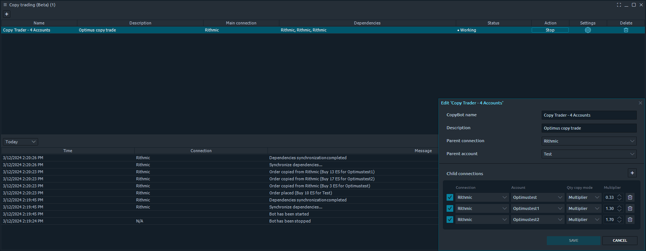
Task: Remove Optimustest child connection via trash icon
Action: (630, 197)
